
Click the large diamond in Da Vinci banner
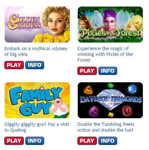coord(110,100)
